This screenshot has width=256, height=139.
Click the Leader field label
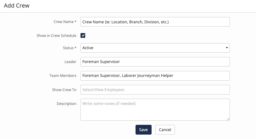[70, 62]
